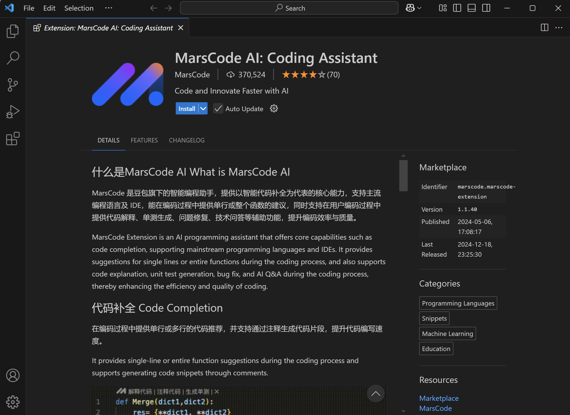
Task: Click the Manage gear at bottom left
Action: (x=12, y=402)
